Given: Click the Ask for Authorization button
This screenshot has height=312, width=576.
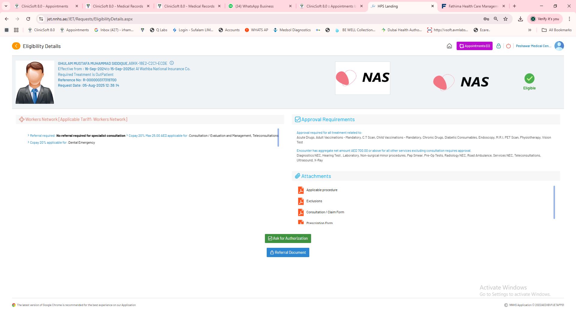Looking at the screenshot, I should click(x=288, y=238).
